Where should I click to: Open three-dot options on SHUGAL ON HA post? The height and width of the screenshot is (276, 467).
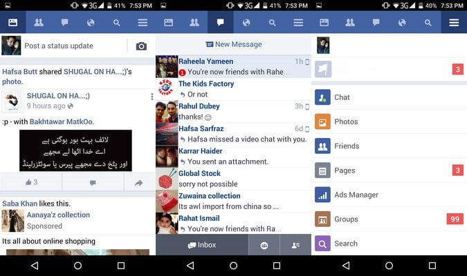[x=152, y=97]
